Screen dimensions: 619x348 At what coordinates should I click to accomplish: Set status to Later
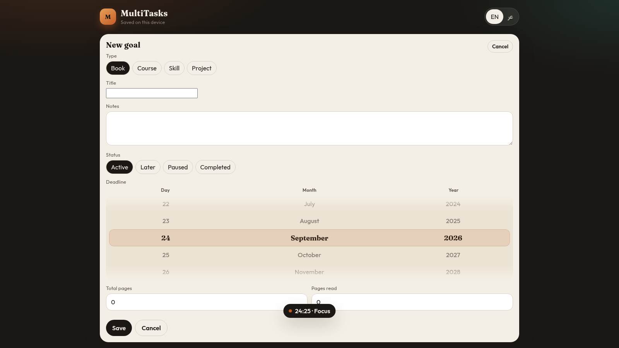coord(148,167)
